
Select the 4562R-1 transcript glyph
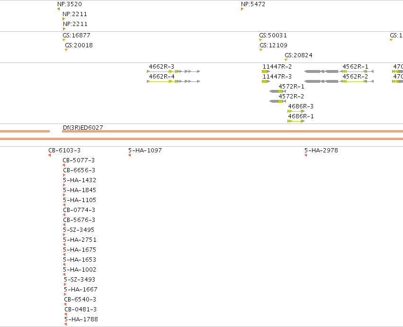[339, 71]
